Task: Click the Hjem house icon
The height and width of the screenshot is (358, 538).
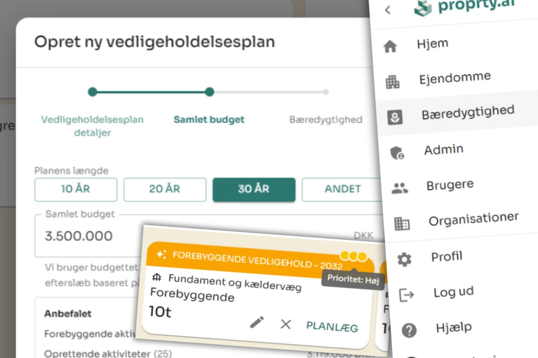Action: pyautogui.click(x=390, y=46)
